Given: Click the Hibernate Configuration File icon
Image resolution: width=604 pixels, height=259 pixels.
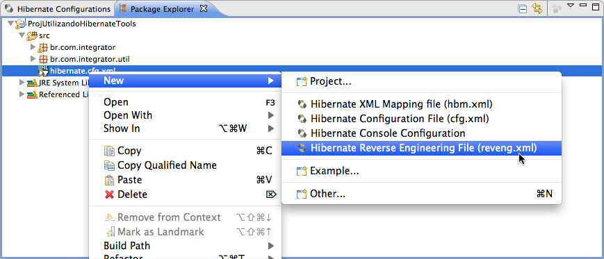Looking at the screenshot, I should 302,119.
